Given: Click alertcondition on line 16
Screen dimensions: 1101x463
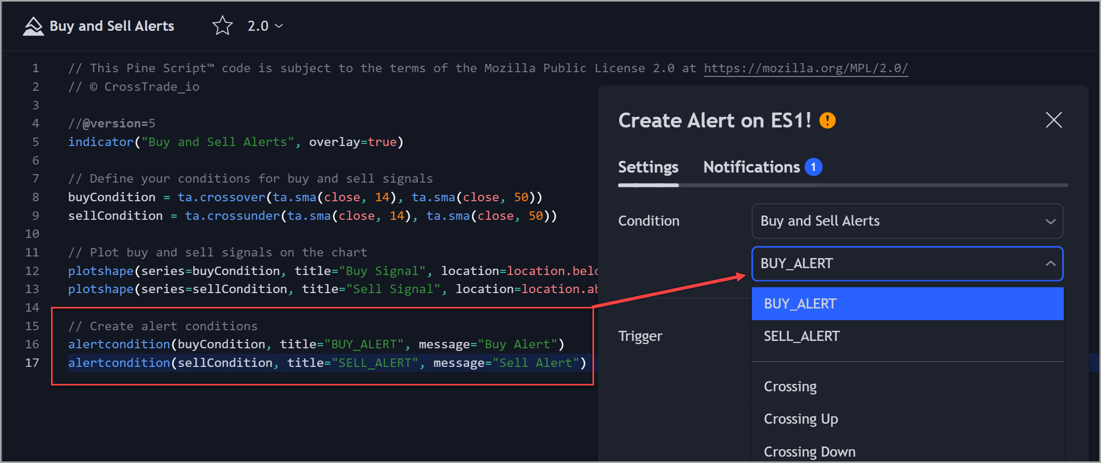Looking at the screenshot, I should click(x=119, y=344).
